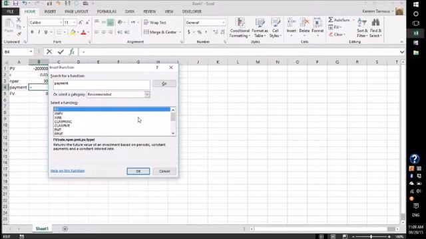Toggle Underline formatting
The height and width of the screenshot is (239, 426).
click(x=46, y=33)
